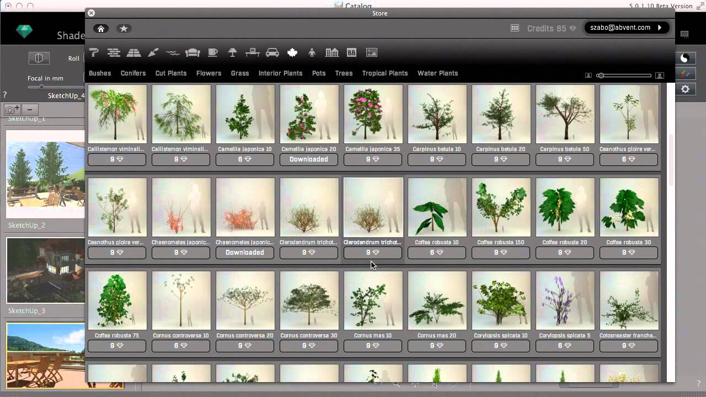Select the person figure category icon
Viewport: 706px width, 397px height.
point(312,52)
